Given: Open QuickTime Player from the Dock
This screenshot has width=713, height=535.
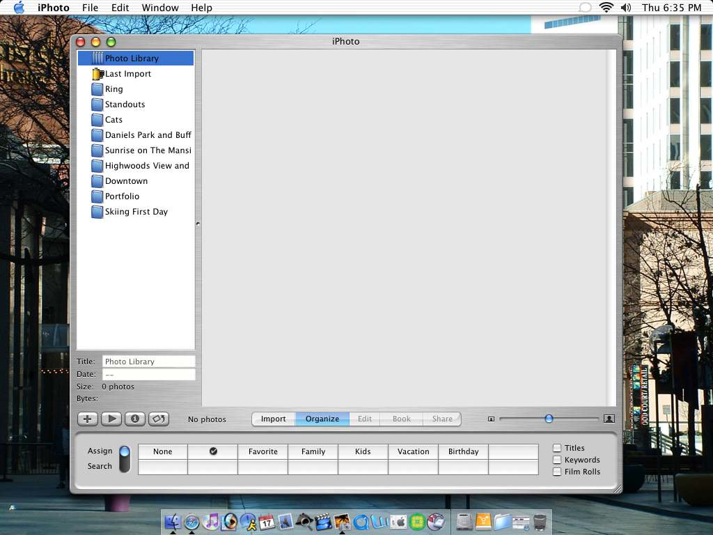Looking at the screenshot, I should 361,521.
